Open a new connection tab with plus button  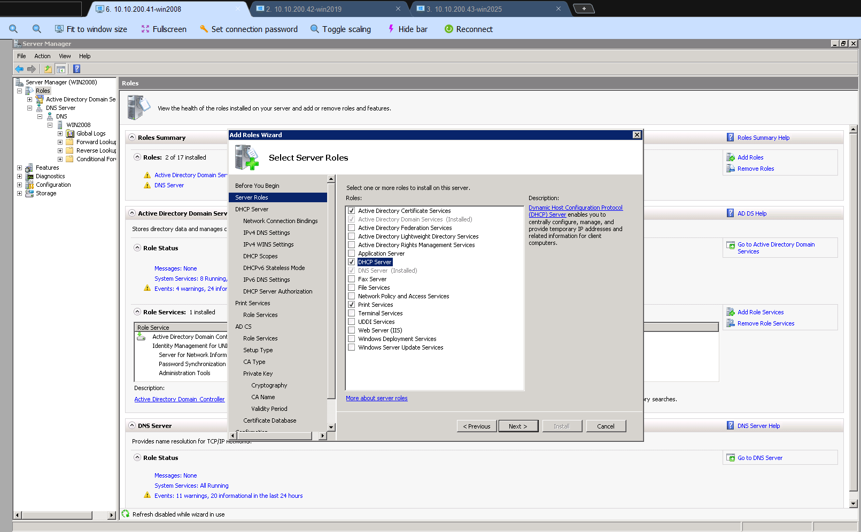584,9
